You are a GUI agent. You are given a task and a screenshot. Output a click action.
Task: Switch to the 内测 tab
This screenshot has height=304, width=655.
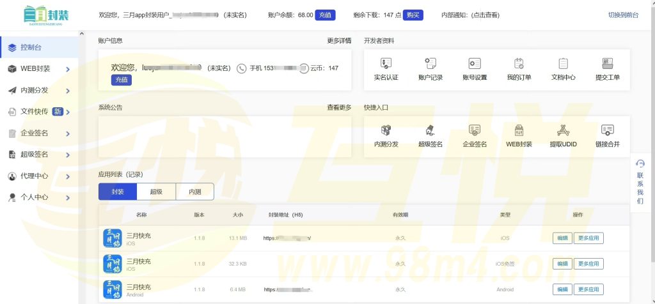(x=194, y=192)
